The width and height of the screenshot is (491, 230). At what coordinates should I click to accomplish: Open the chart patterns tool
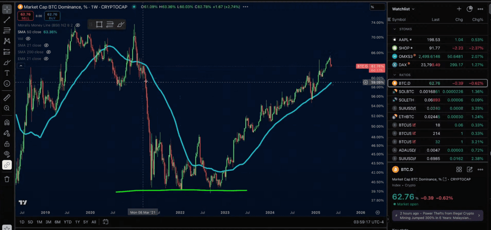(x=7, y=41)
